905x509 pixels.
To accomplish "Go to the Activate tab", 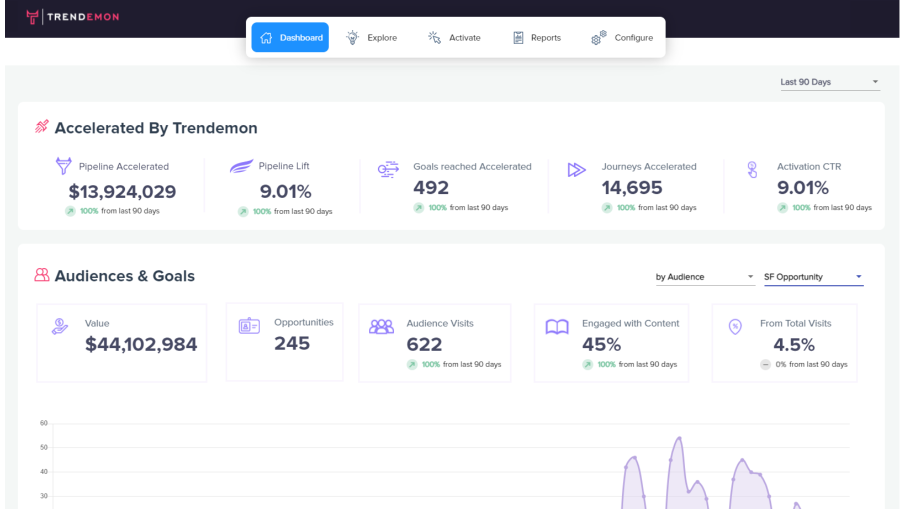I will 454,38.
